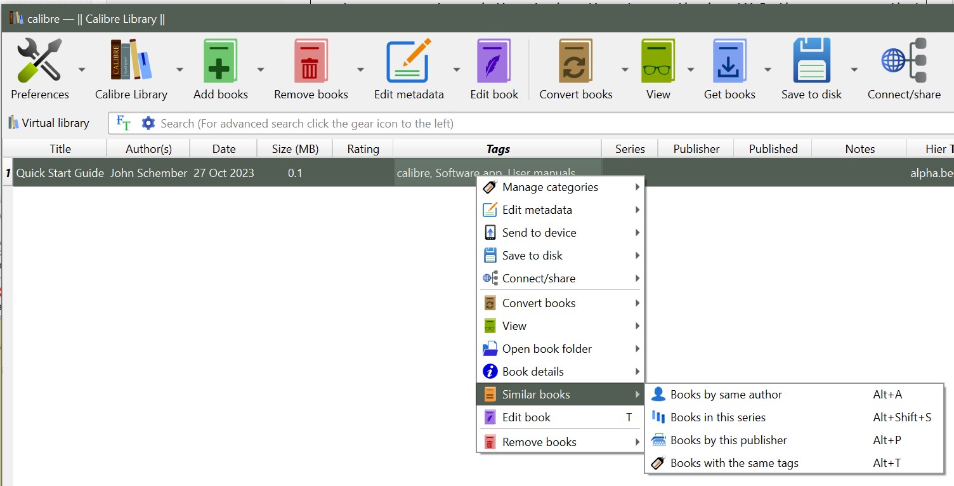This screenshot has height=486, width=954.
Task: Choose Books with the same tags
Action: 734,463
